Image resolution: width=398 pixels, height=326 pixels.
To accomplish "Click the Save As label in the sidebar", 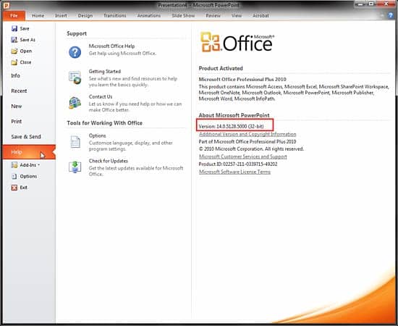I will [x=27, y=40].
